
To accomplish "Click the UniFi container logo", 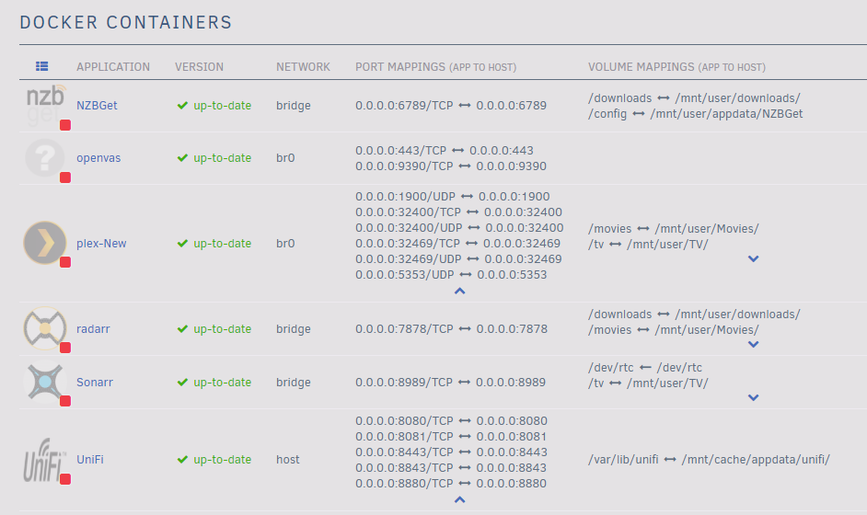I will point(44,460).
